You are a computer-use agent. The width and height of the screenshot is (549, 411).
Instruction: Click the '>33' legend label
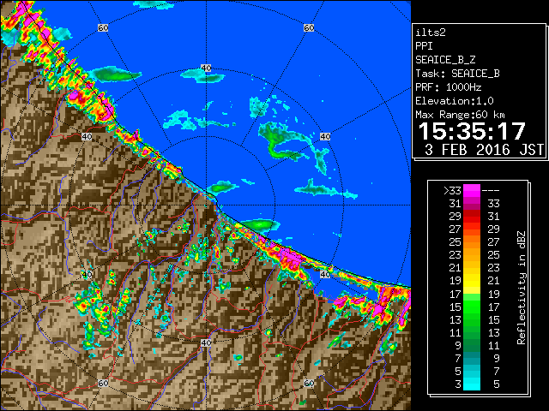click(x=452, y=191)
